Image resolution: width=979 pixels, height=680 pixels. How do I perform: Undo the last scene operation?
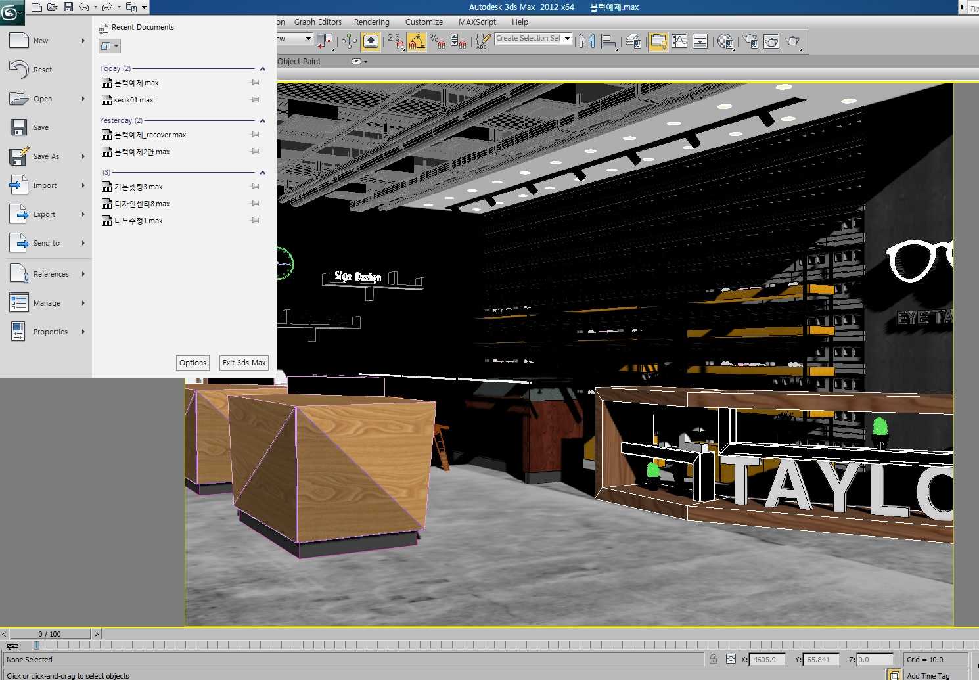click(84, 7)
